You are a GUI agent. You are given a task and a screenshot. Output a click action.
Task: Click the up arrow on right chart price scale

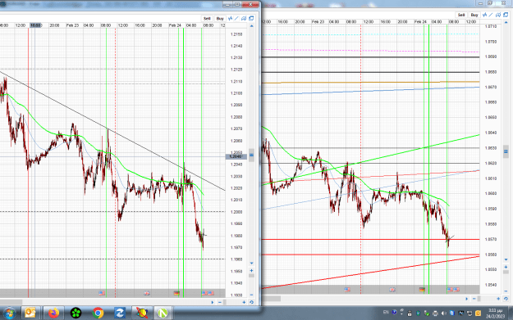506,22
